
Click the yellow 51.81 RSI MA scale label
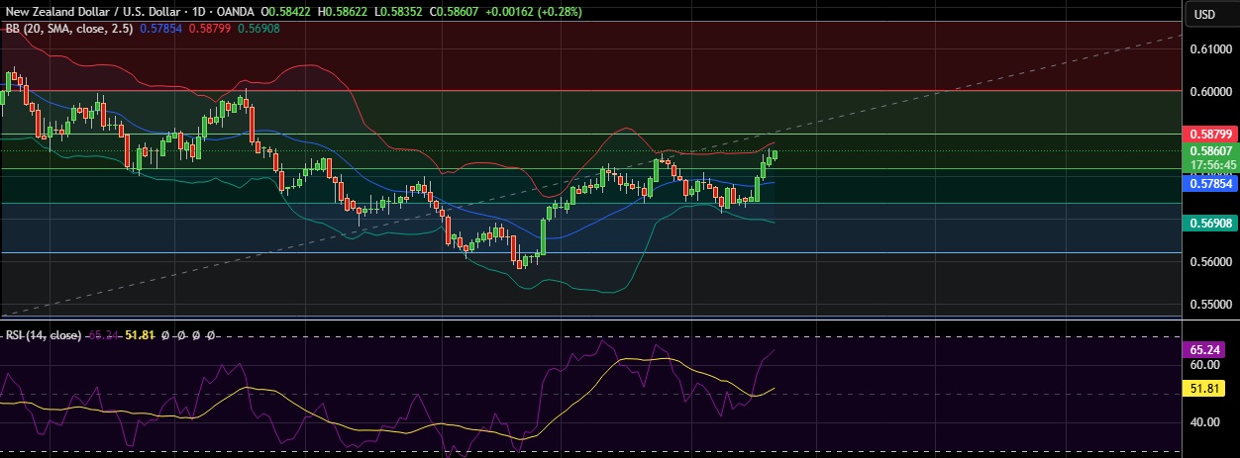(x=1209, y=390)
